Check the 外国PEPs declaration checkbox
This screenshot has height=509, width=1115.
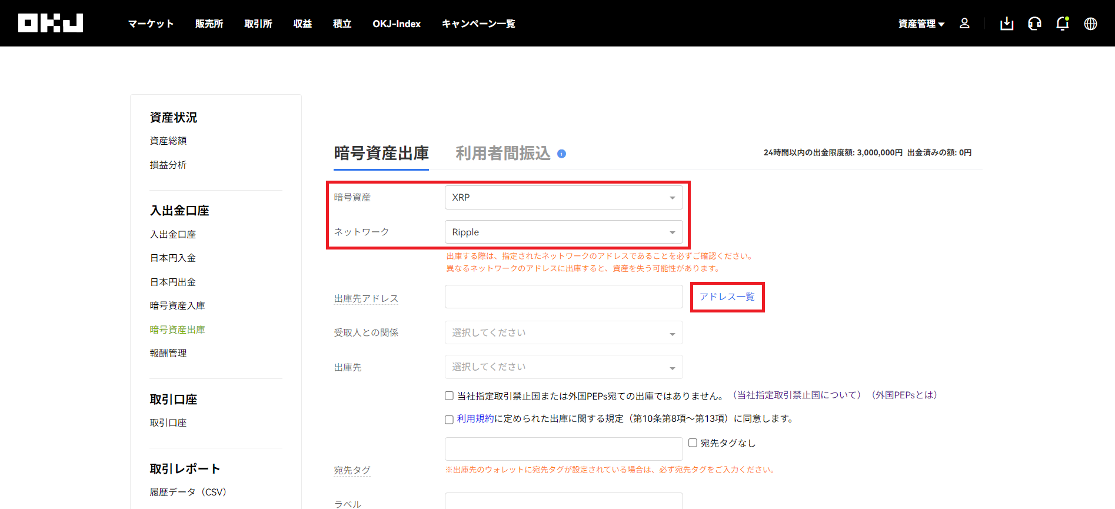449,396
